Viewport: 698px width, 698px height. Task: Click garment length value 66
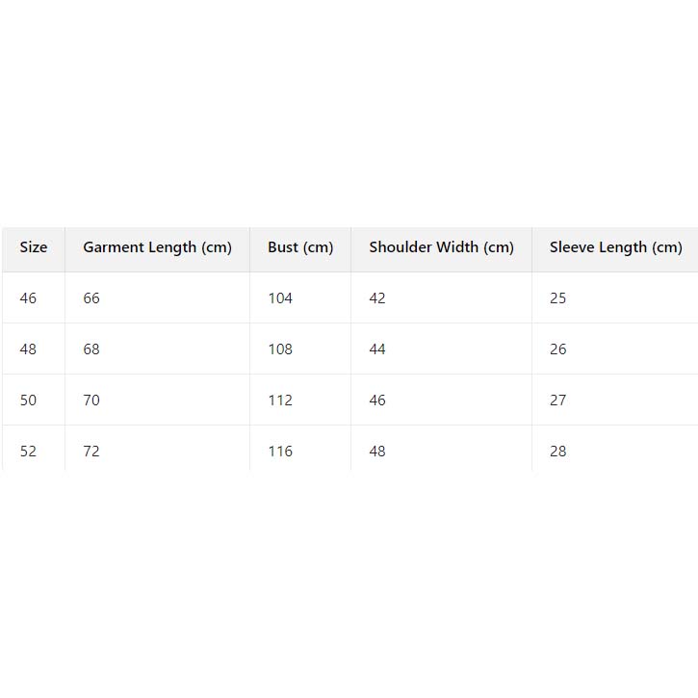91,298
